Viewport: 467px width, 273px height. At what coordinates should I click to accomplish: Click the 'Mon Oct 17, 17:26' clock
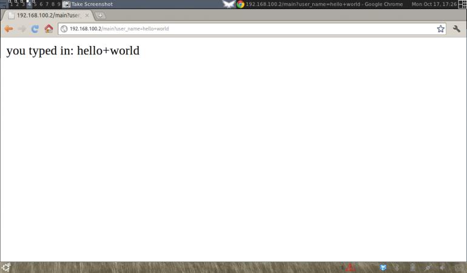434,4
